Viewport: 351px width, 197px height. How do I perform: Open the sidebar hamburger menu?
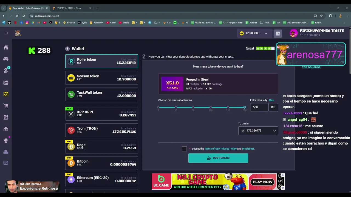pyautogui.click(x=6, y=33)
